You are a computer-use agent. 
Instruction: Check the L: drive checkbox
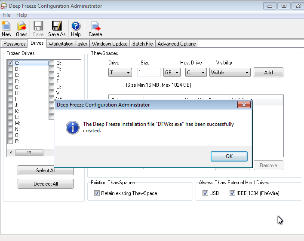[x=10, y=117]
